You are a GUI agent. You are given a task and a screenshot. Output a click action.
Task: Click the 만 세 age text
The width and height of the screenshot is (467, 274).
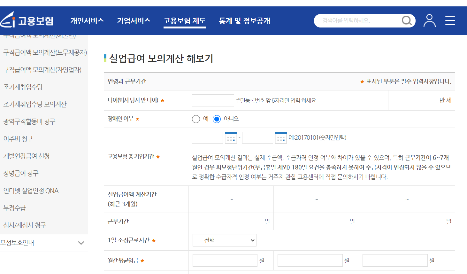click(445, 100)
